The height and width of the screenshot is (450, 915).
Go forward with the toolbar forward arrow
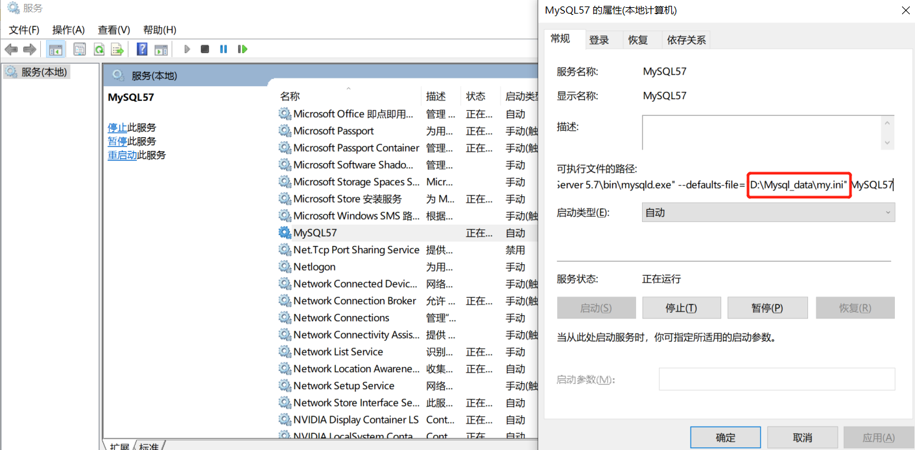tap(29, 49)
